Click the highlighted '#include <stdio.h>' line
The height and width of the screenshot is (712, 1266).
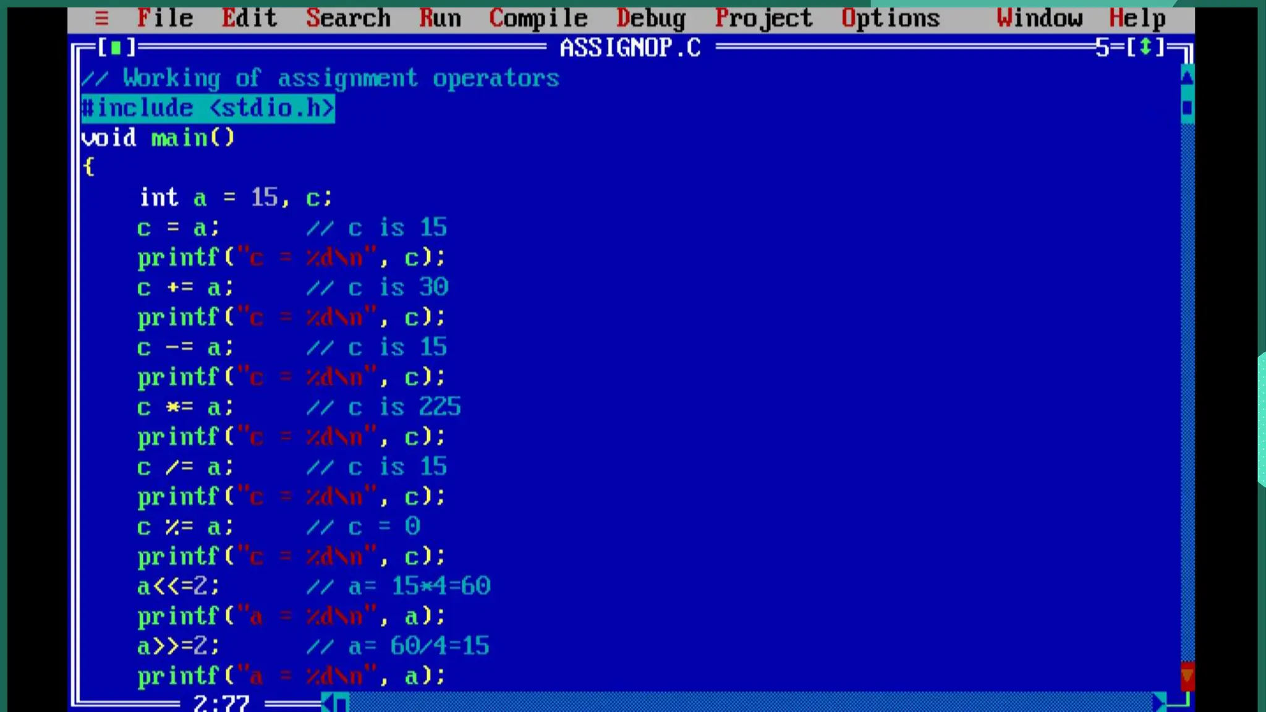[208, 108]
